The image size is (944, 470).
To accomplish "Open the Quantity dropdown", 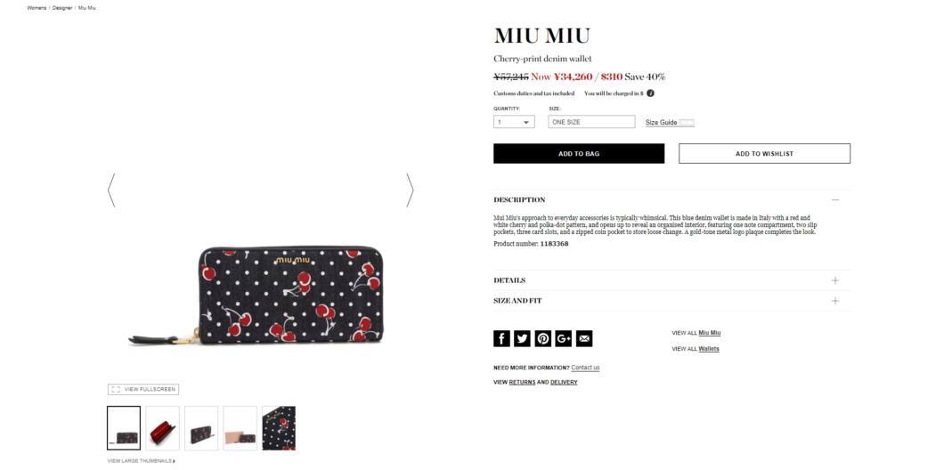I will pyautogui.click(x=514, y=122).
